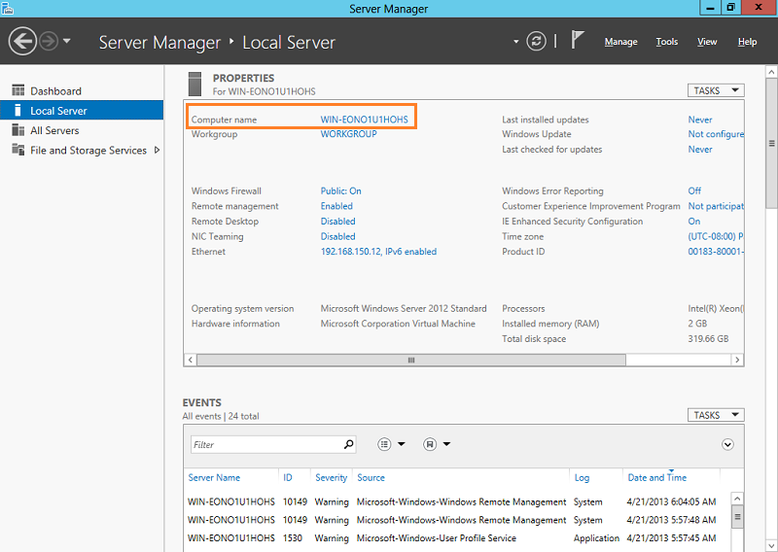Click the time zone UTC-08:00 link
778x552 pixels.
[716, 236]
